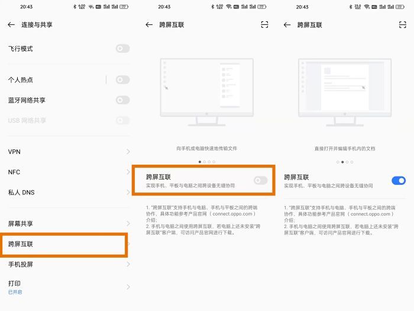Screen dimensions: 414x311
Task: Select 跨屏互联 in the 连接与共享 list
Action: (x=64, y=244)
